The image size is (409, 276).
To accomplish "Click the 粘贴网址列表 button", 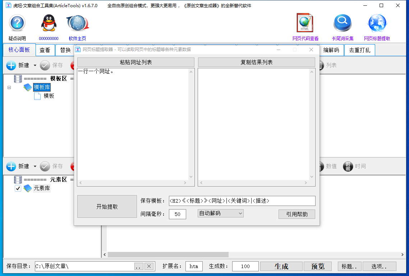I will point(135,62).
